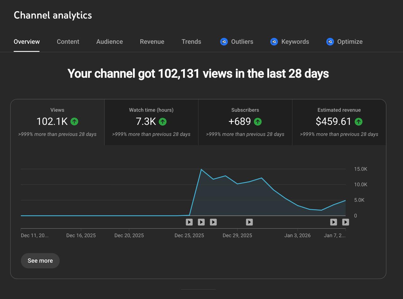
Task: Click the Dec 16, 2025 axis label
Action: [x=81, y=235]
